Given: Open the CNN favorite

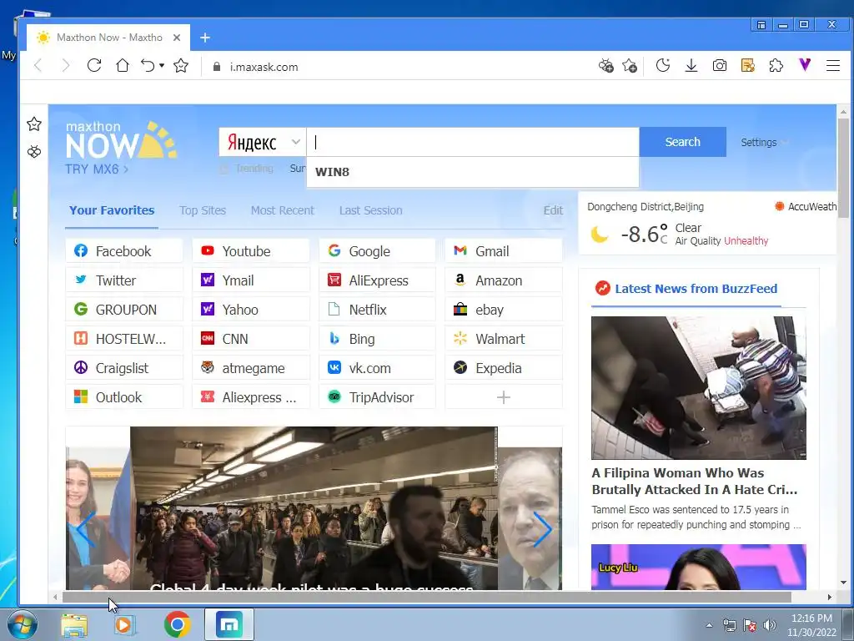Looking at the screenshot, I should [x=251, y=339].
